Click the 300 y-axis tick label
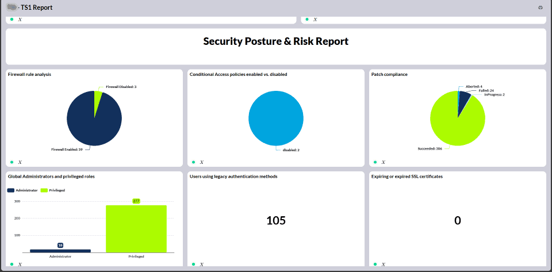The width and height of the screenshot is (552, 272). (17, 201)
